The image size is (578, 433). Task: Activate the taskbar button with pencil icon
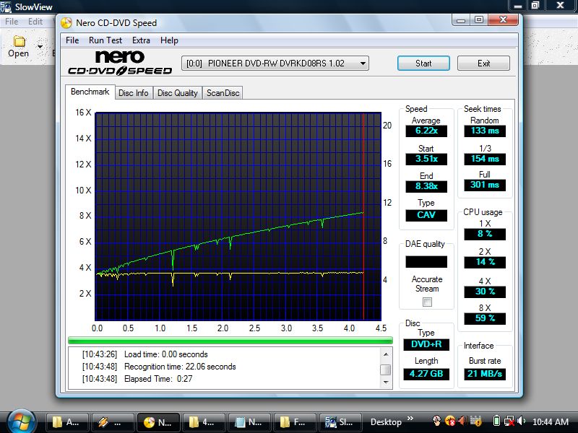[x=113, y=422]
